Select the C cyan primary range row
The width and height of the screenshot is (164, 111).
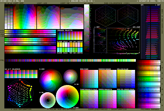click(149, 84)
